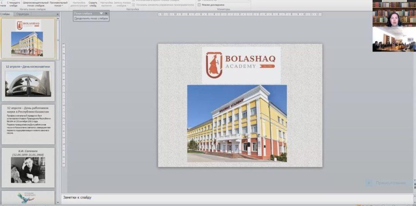Switch to the Слайды pane tab

point(6,14)
